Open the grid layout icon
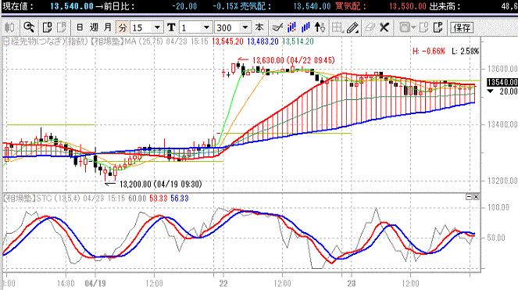 click(x=338, y=27)
